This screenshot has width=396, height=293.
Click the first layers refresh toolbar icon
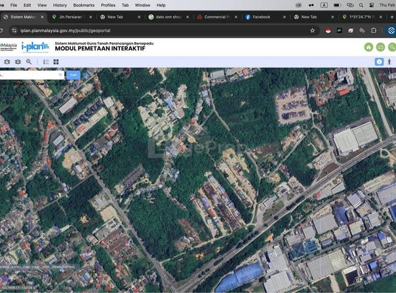pyautogui.click(x=7, y=62)
